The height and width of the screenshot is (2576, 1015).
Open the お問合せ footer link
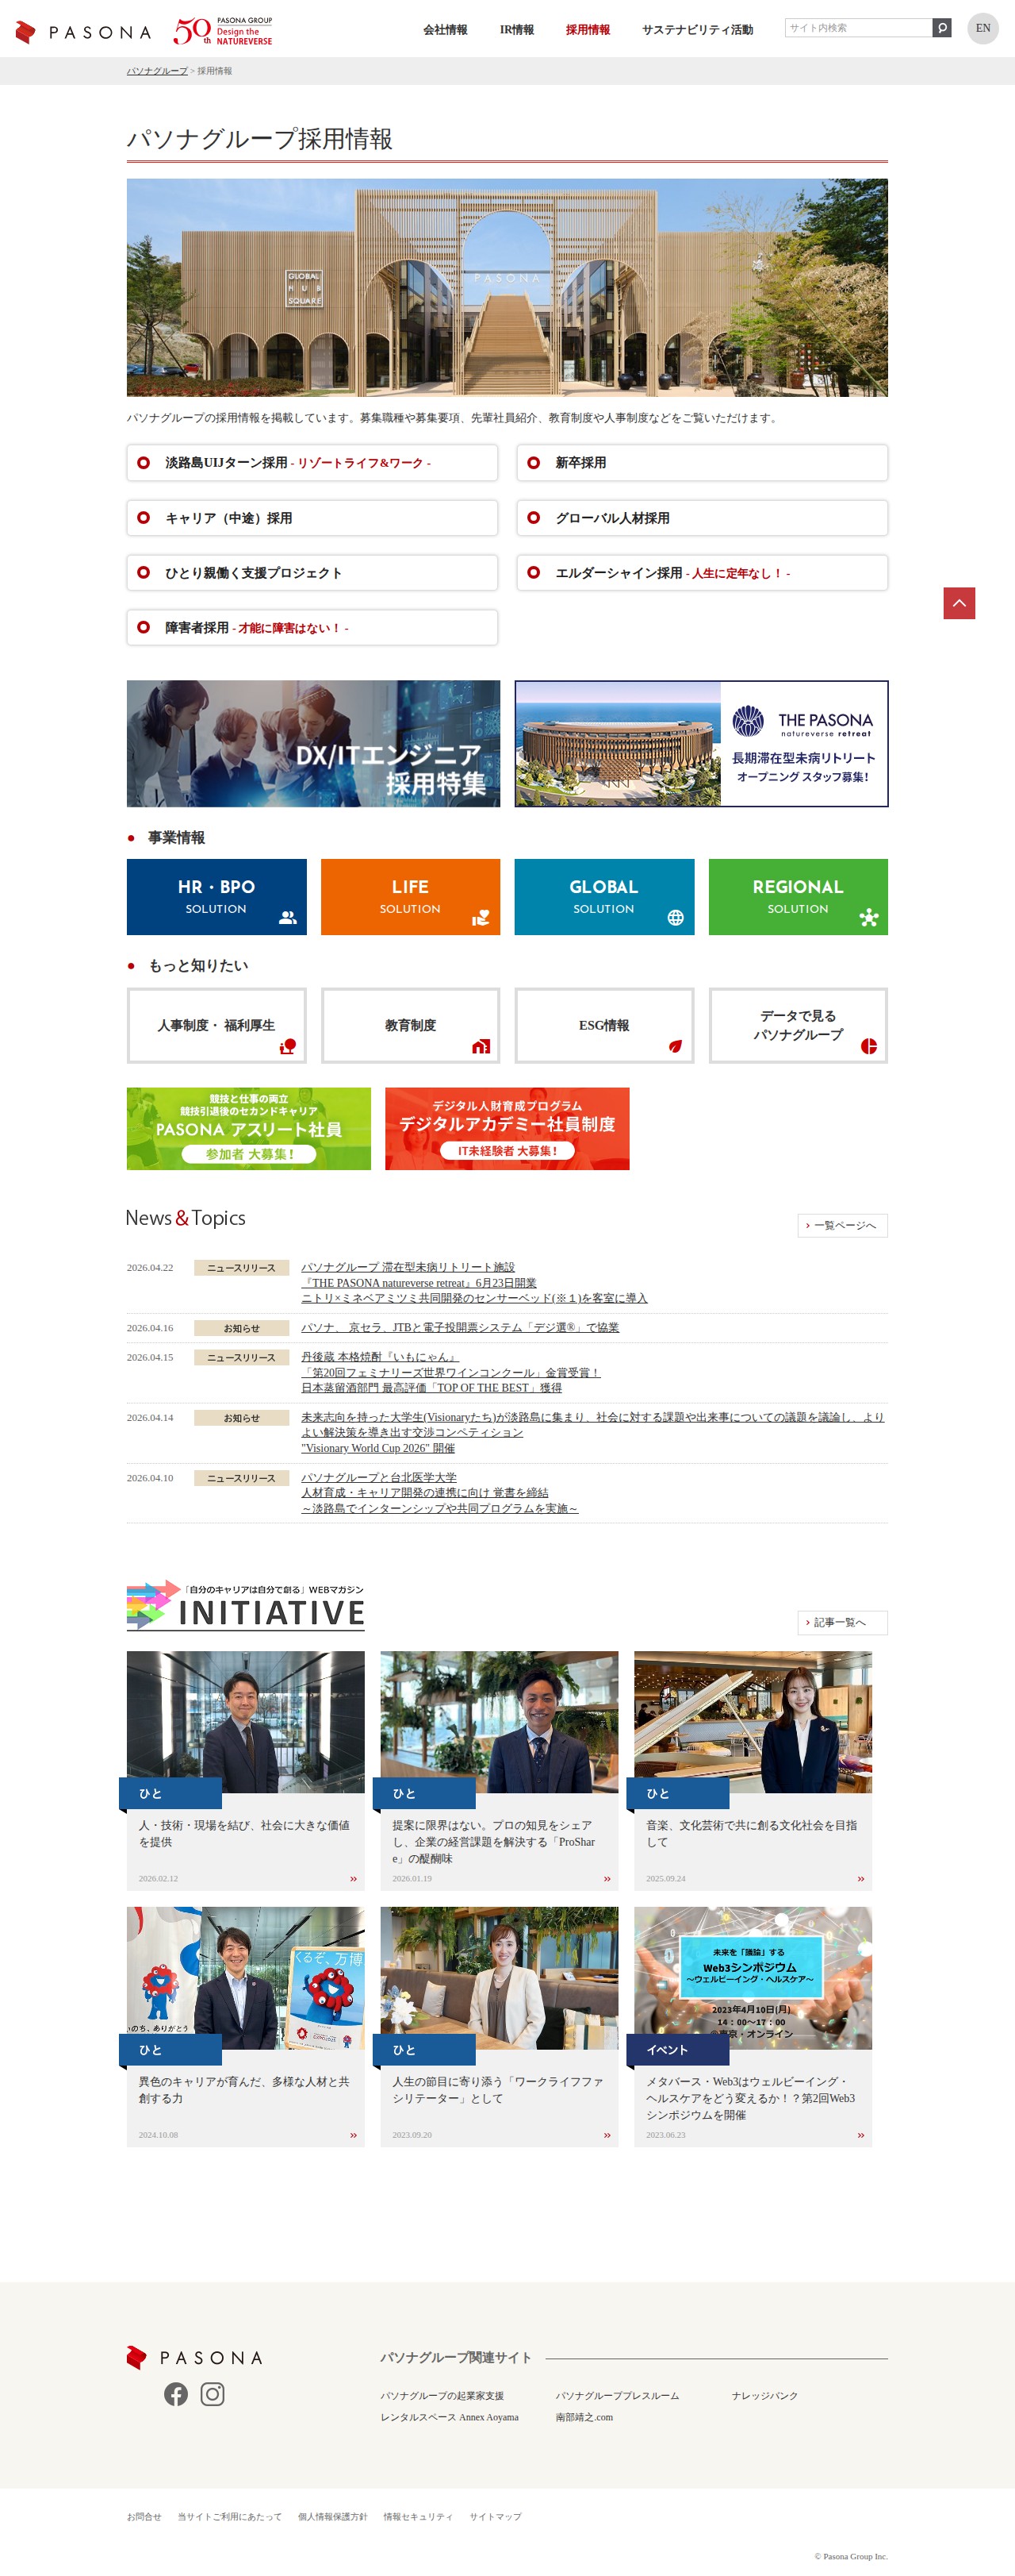tap(144, 2517)
